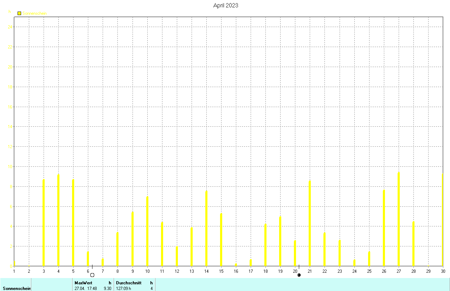Click the y-axis label 14

[10, 127]
